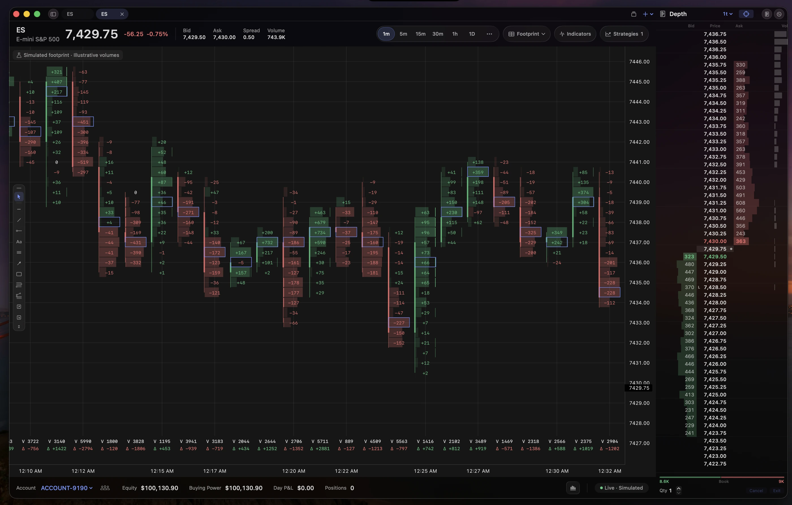Viewport: 792px width, 505px height.
Task: Click the V 5711 volume label
Action: tap(320, 441)
